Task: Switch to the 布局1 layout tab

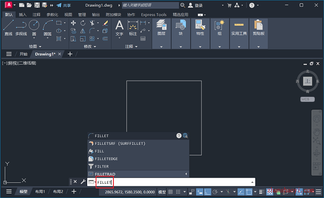Action: (40, 192)
